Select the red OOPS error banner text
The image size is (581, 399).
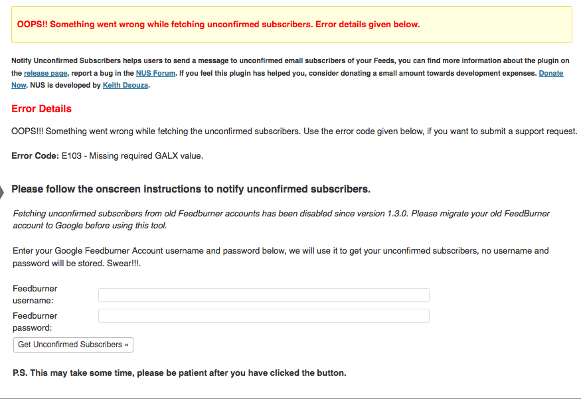click(x=218, y=25)
